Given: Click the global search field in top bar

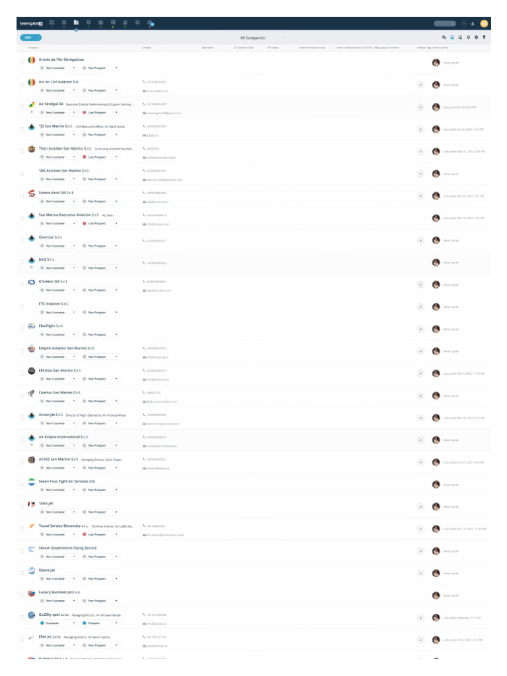Looking at the screenshot, I should click(445, 24).
